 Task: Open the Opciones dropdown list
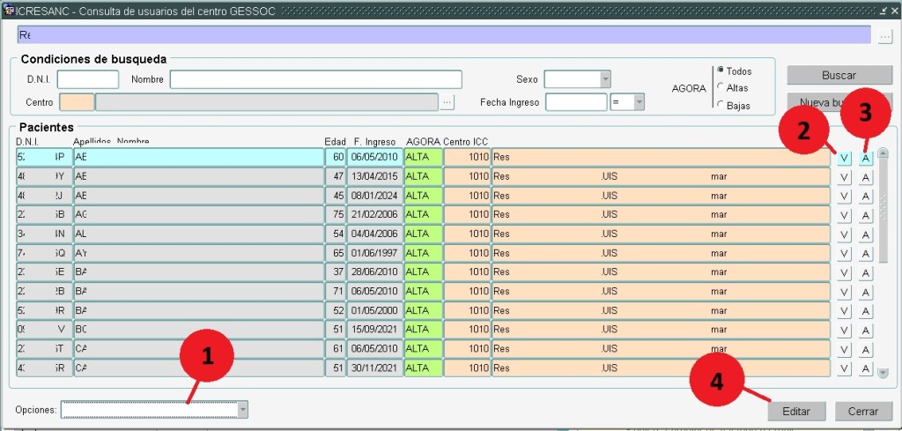pyautogui.click(x=243, y=410)
